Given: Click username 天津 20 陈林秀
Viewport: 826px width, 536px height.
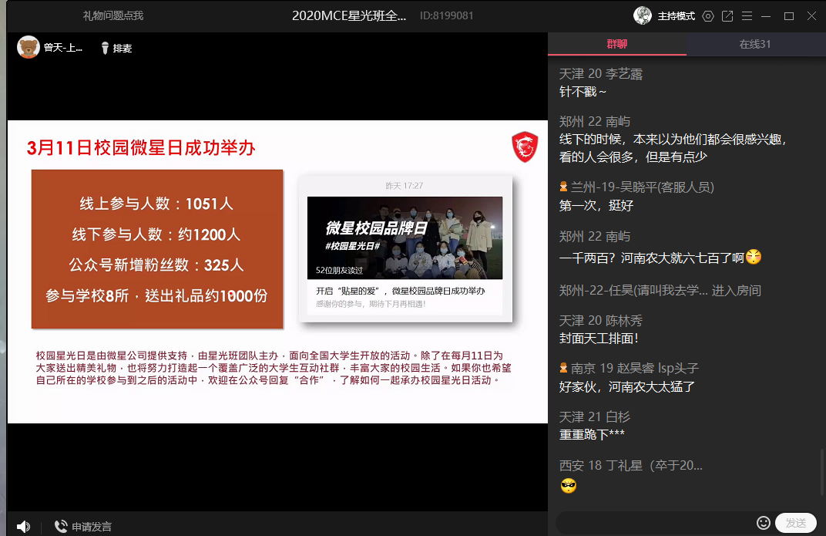Looking at the screenshot, I should pos(600,320).
